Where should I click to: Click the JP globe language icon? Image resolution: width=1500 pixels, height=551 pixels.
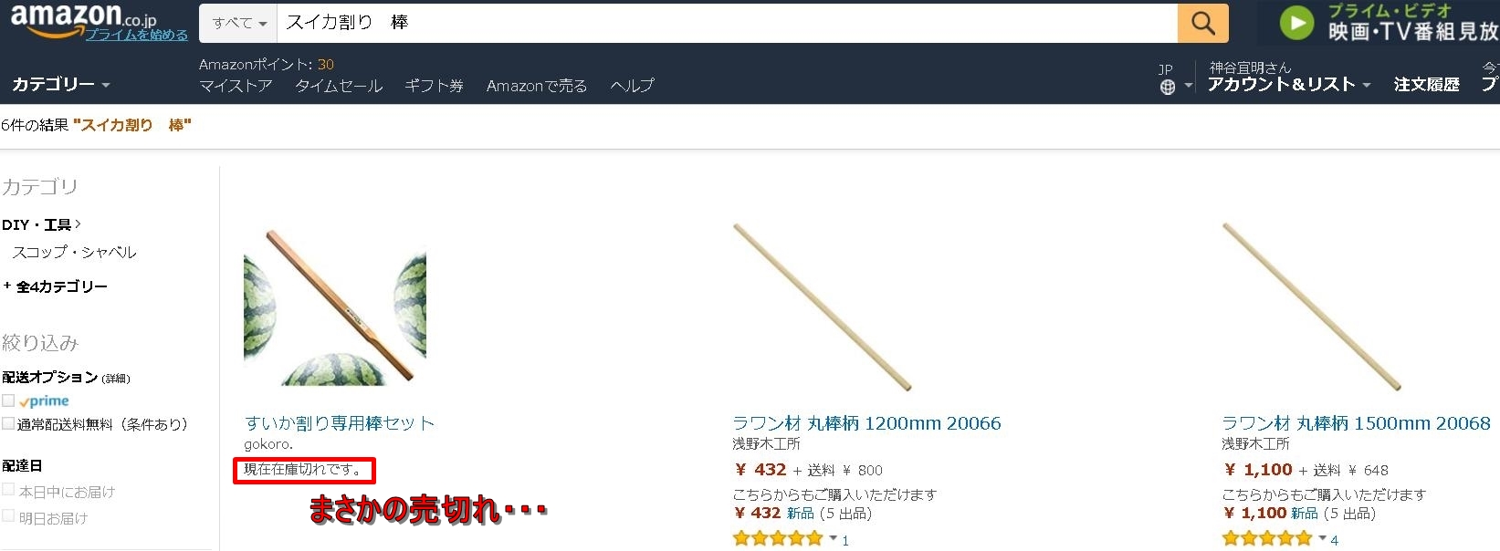[1167, 88]
